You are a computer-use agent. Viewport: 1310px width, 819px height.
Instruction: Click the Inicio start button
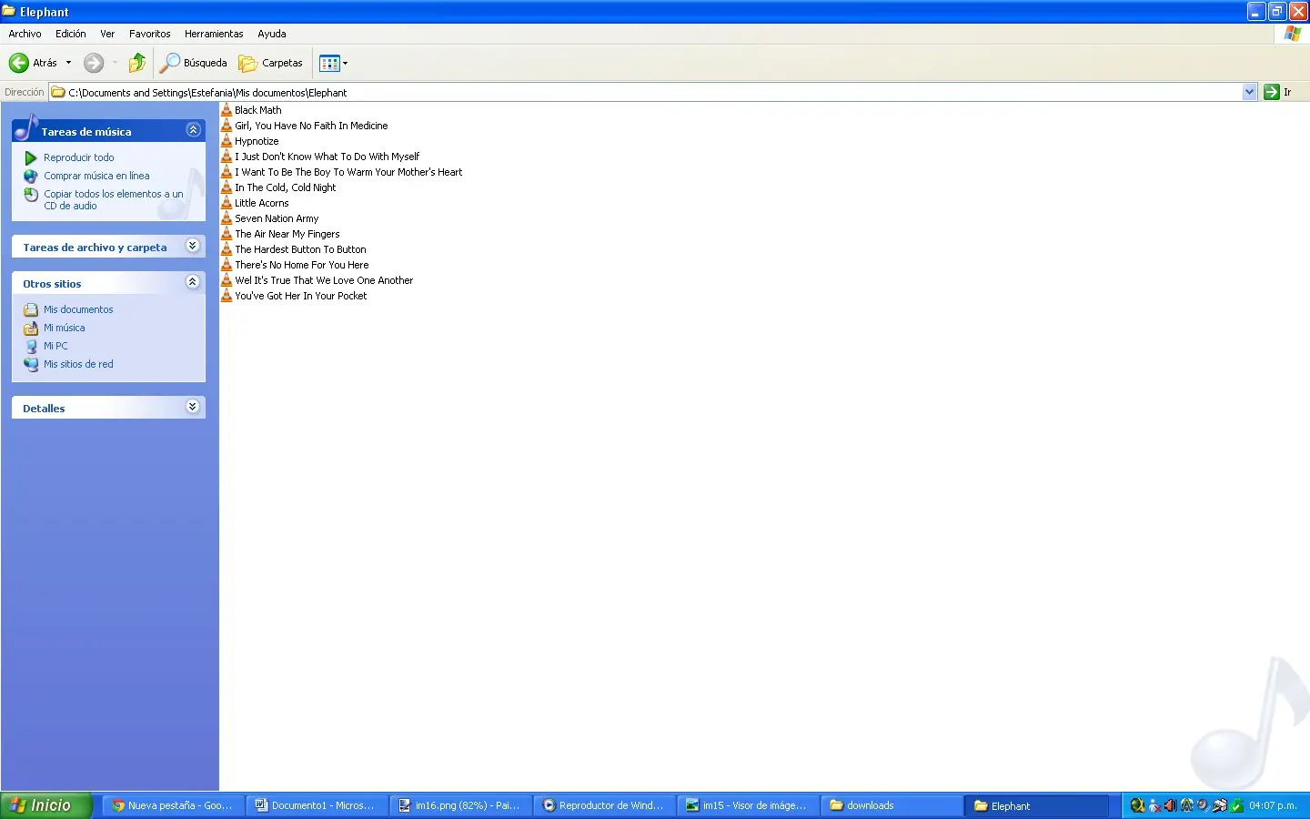click(46, 805)
